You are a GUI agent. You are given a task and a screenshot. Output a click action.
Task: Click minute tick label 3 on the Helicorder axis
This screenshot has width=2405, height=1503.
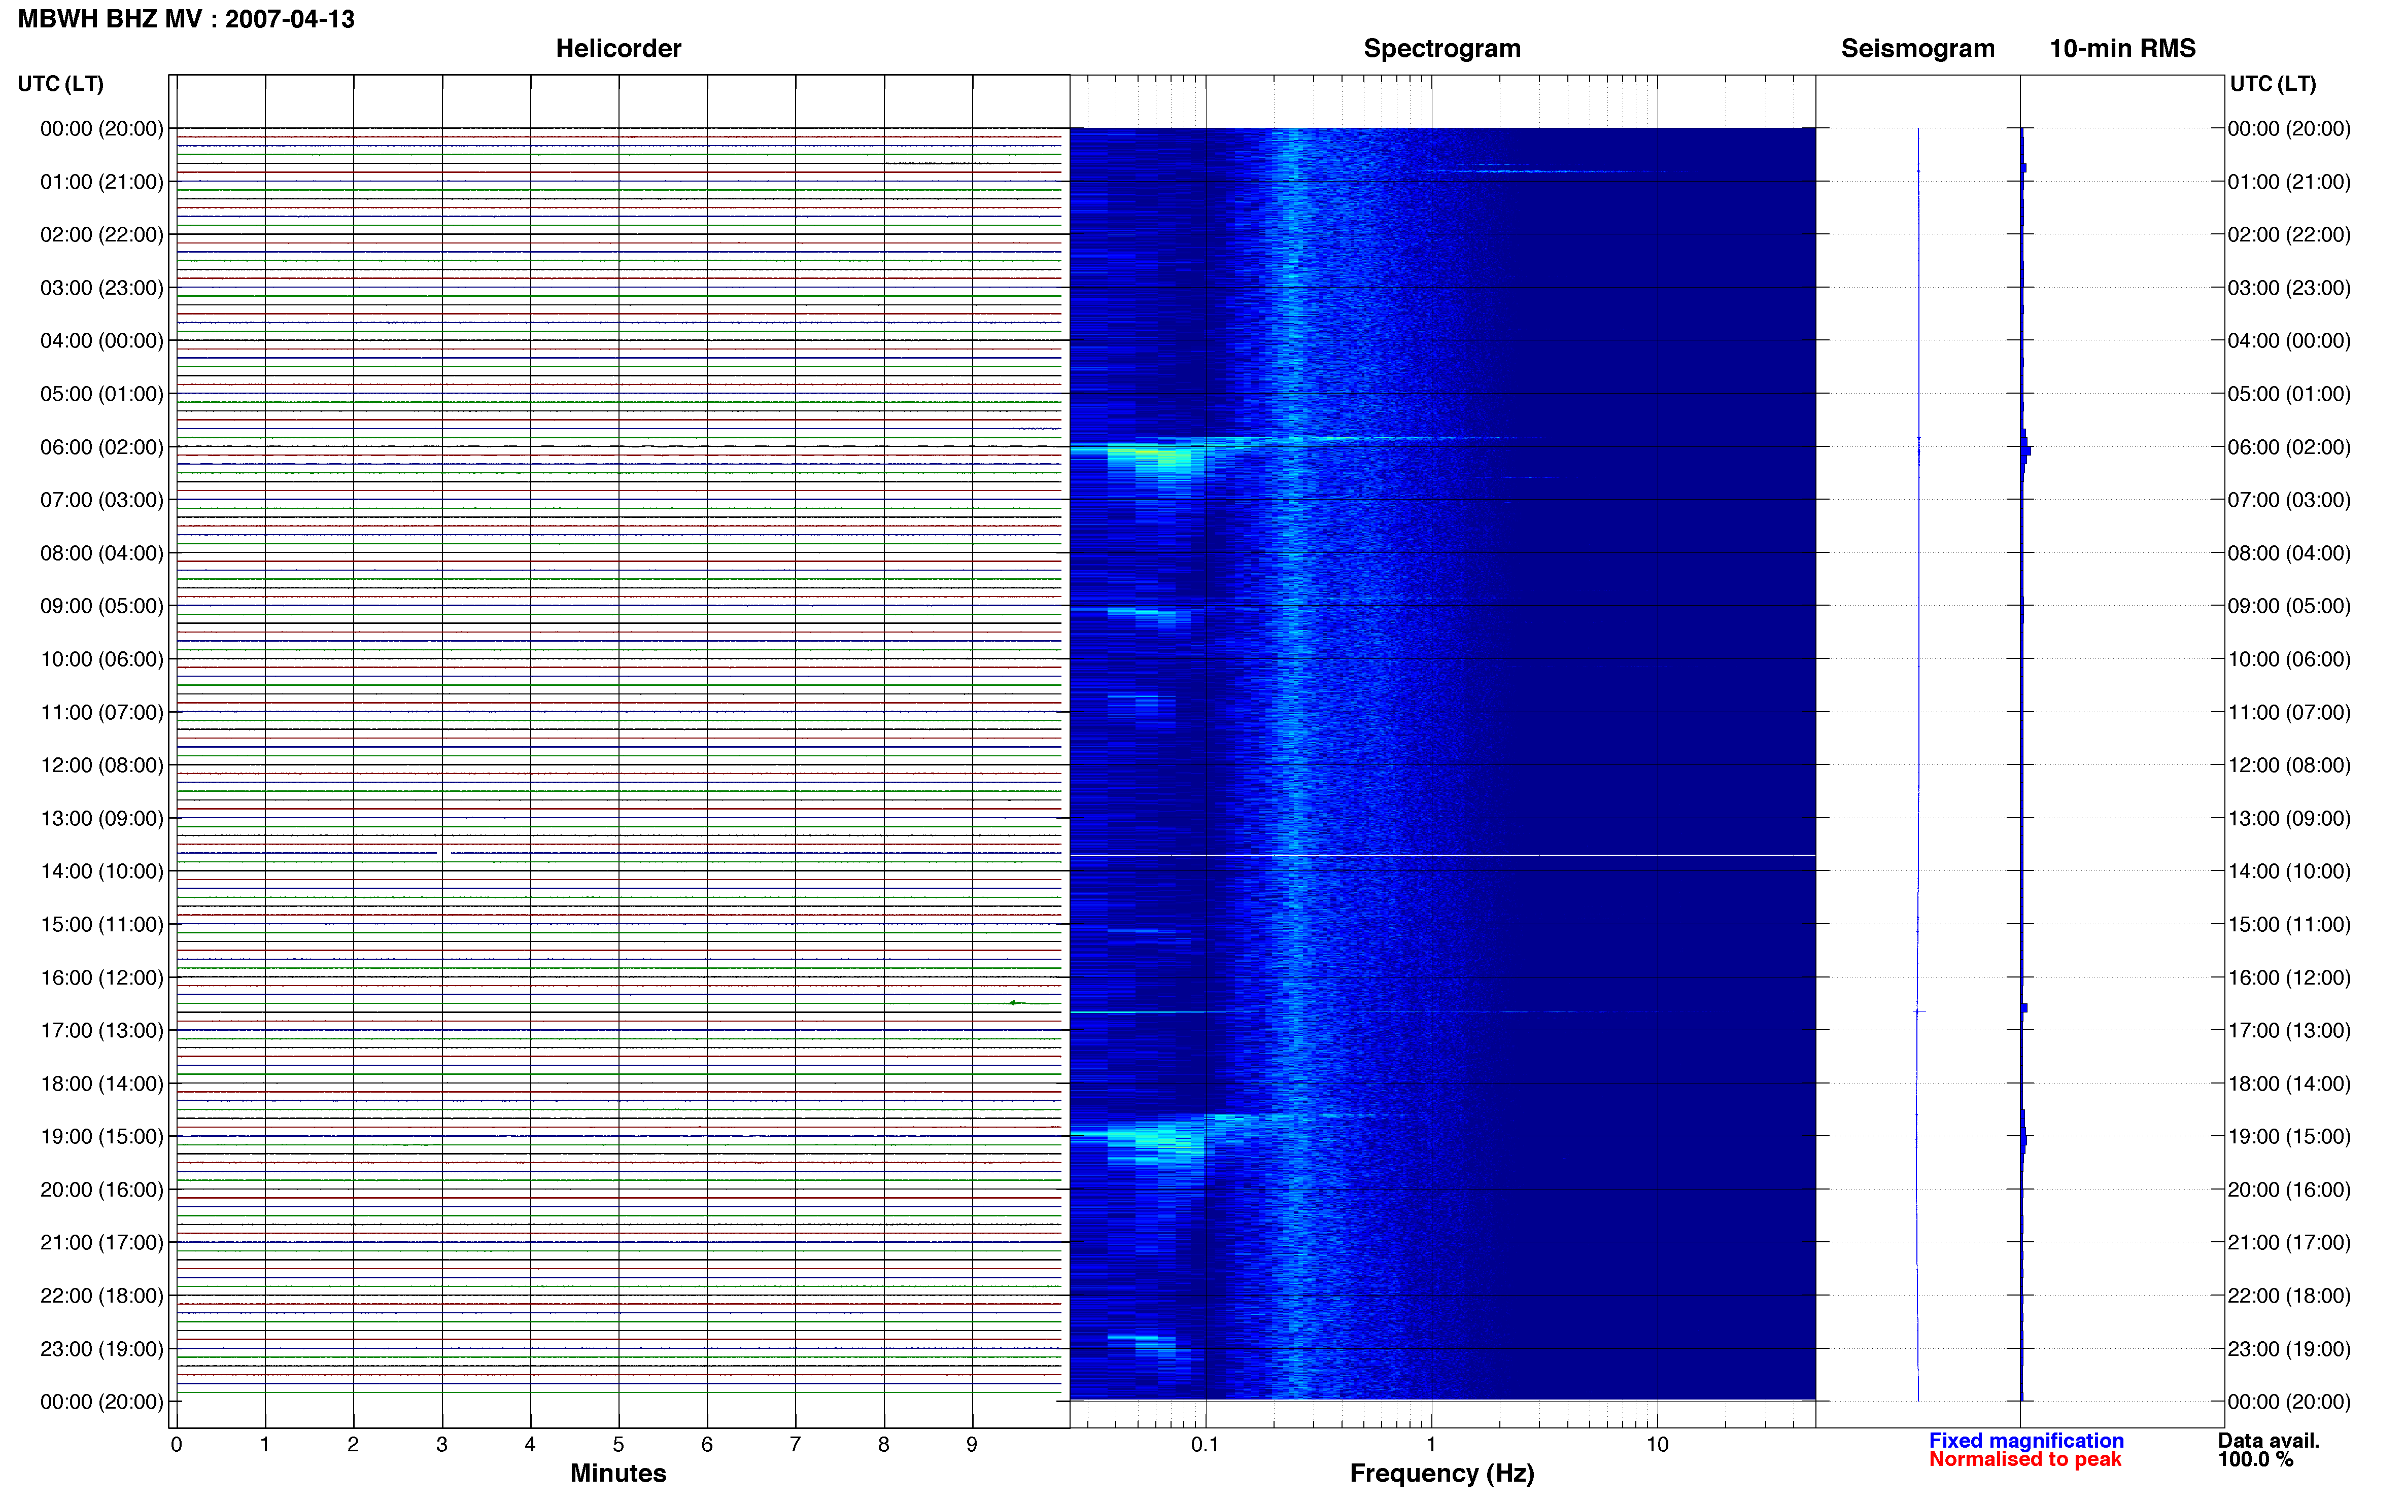(441, 1445)
